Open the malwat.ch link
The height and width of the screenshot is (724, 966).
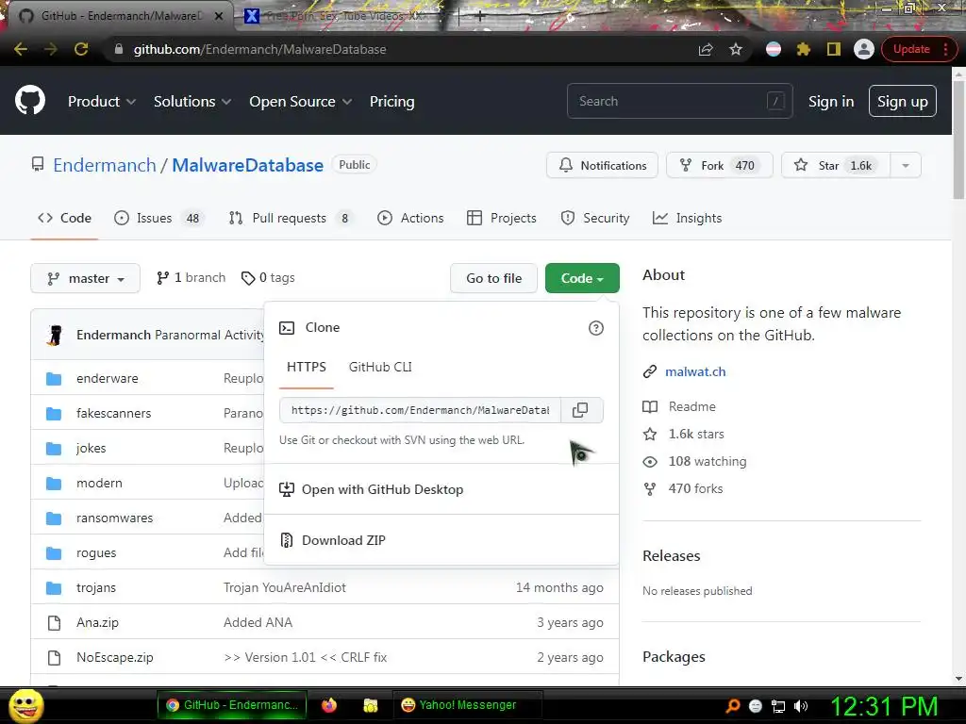[695, 371]
